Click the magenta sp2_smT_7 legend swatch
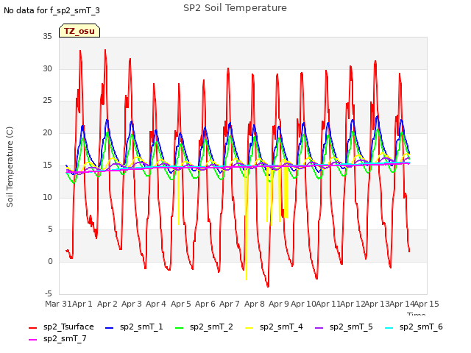The width and height of the screenshot is (471, 353). [32, 340]
